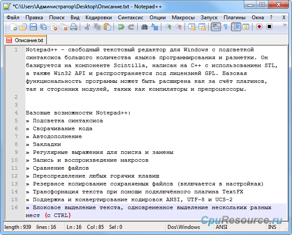The height and width of the screenshot is (235, 292).
Task: Open the Запуск menu
Action: (209, 18)
